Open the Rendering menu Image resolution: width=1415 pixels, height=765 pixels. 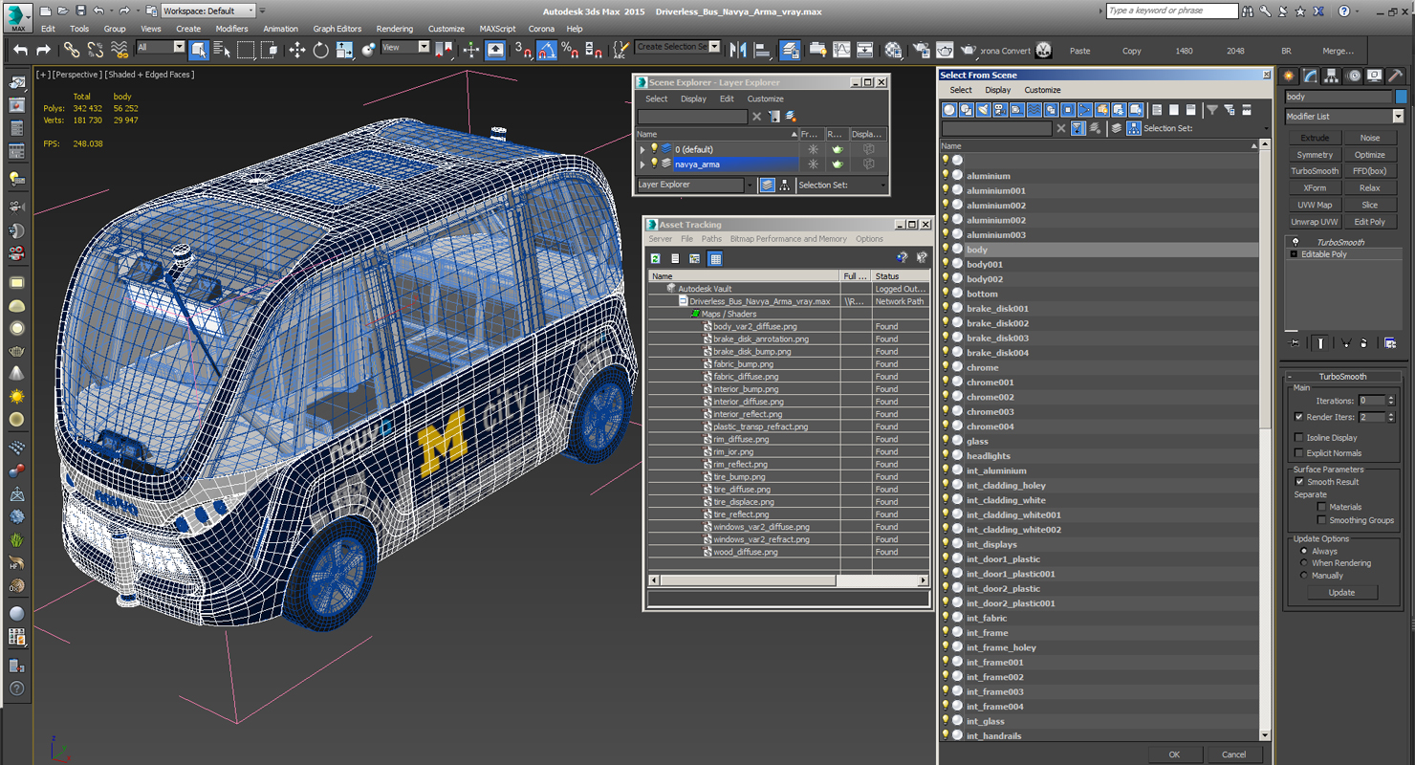coord(394,29)
